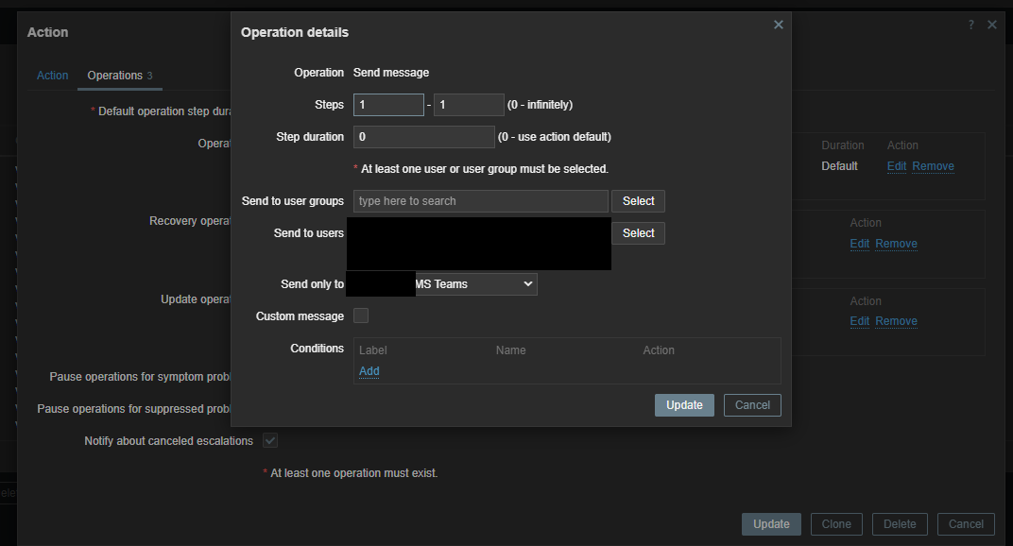Click the Step duration input field
The width and height of the screenshot is (1013, 546).
[423, 137]
